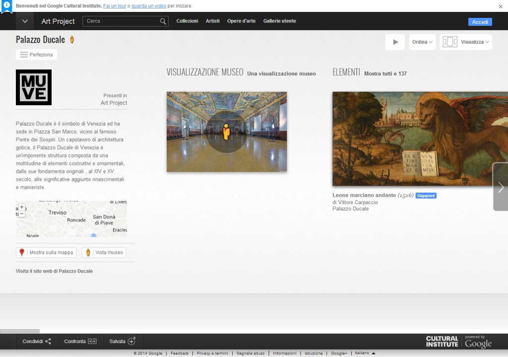Viewport: 508px width, 357px height.
Task: Open the Ordina dropdown
Action: [422, 42]
